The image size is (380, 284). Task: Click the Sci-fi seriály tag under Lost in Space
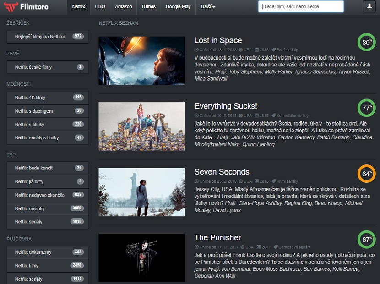[285, 50]
